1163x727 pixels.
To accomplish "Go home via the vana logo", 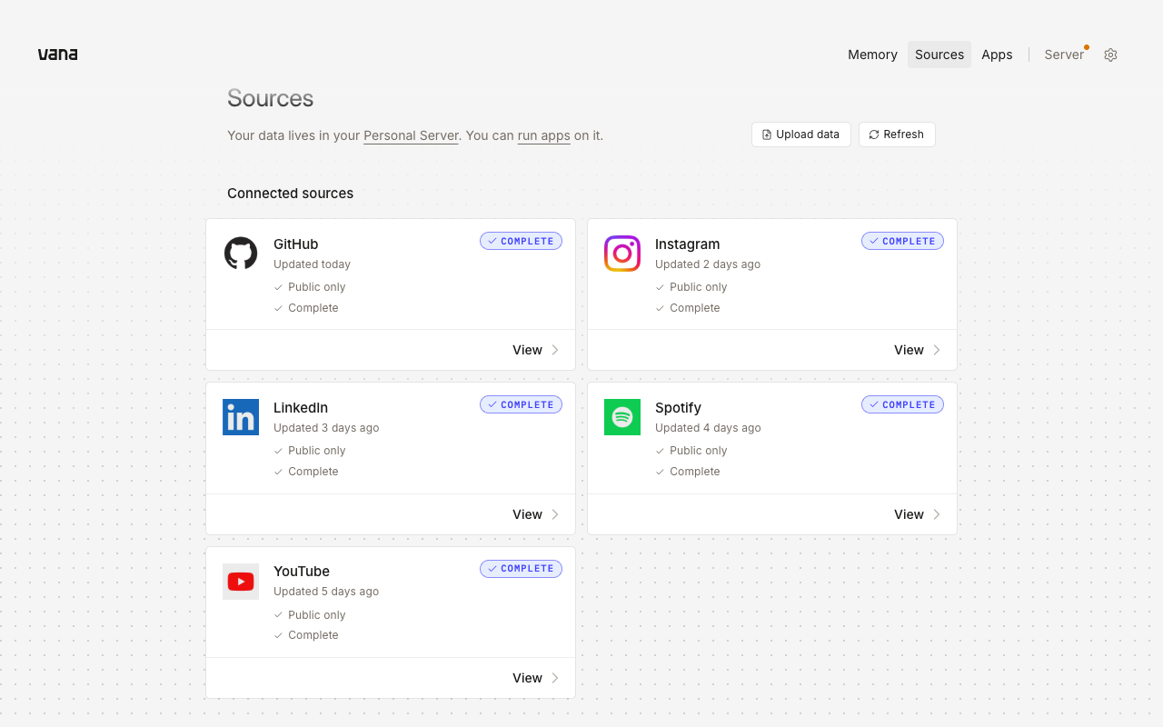I will [57, 55].
